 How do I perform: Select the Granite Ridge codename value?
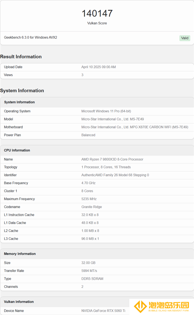tap(92, 207)
